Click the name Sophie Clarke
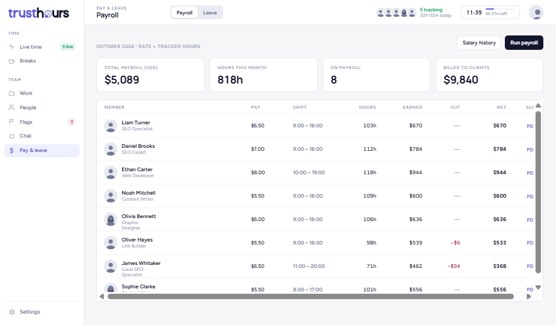Image resolution: width=556 pixels, height=325 pixels. point(138,287)
